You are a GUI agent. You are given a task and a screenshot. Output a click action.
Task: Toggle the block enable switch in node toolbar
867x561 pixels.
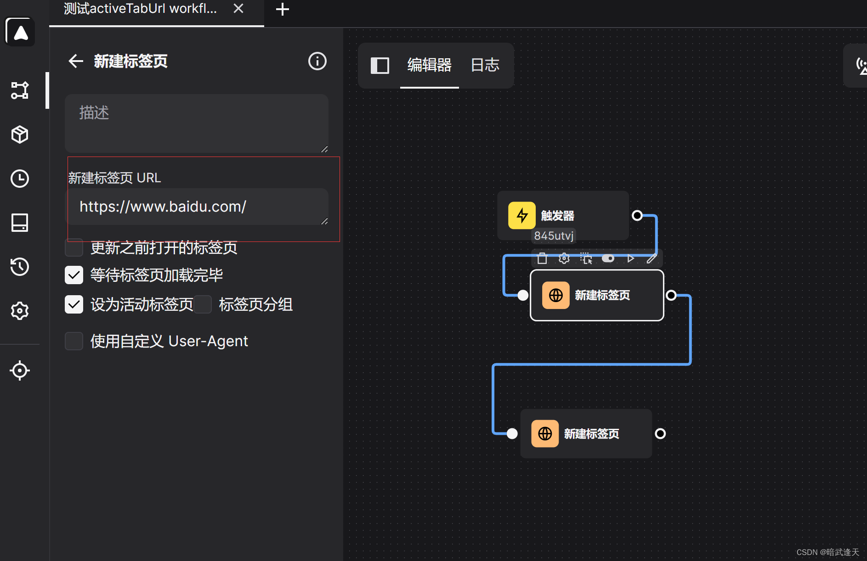point(608,258)
